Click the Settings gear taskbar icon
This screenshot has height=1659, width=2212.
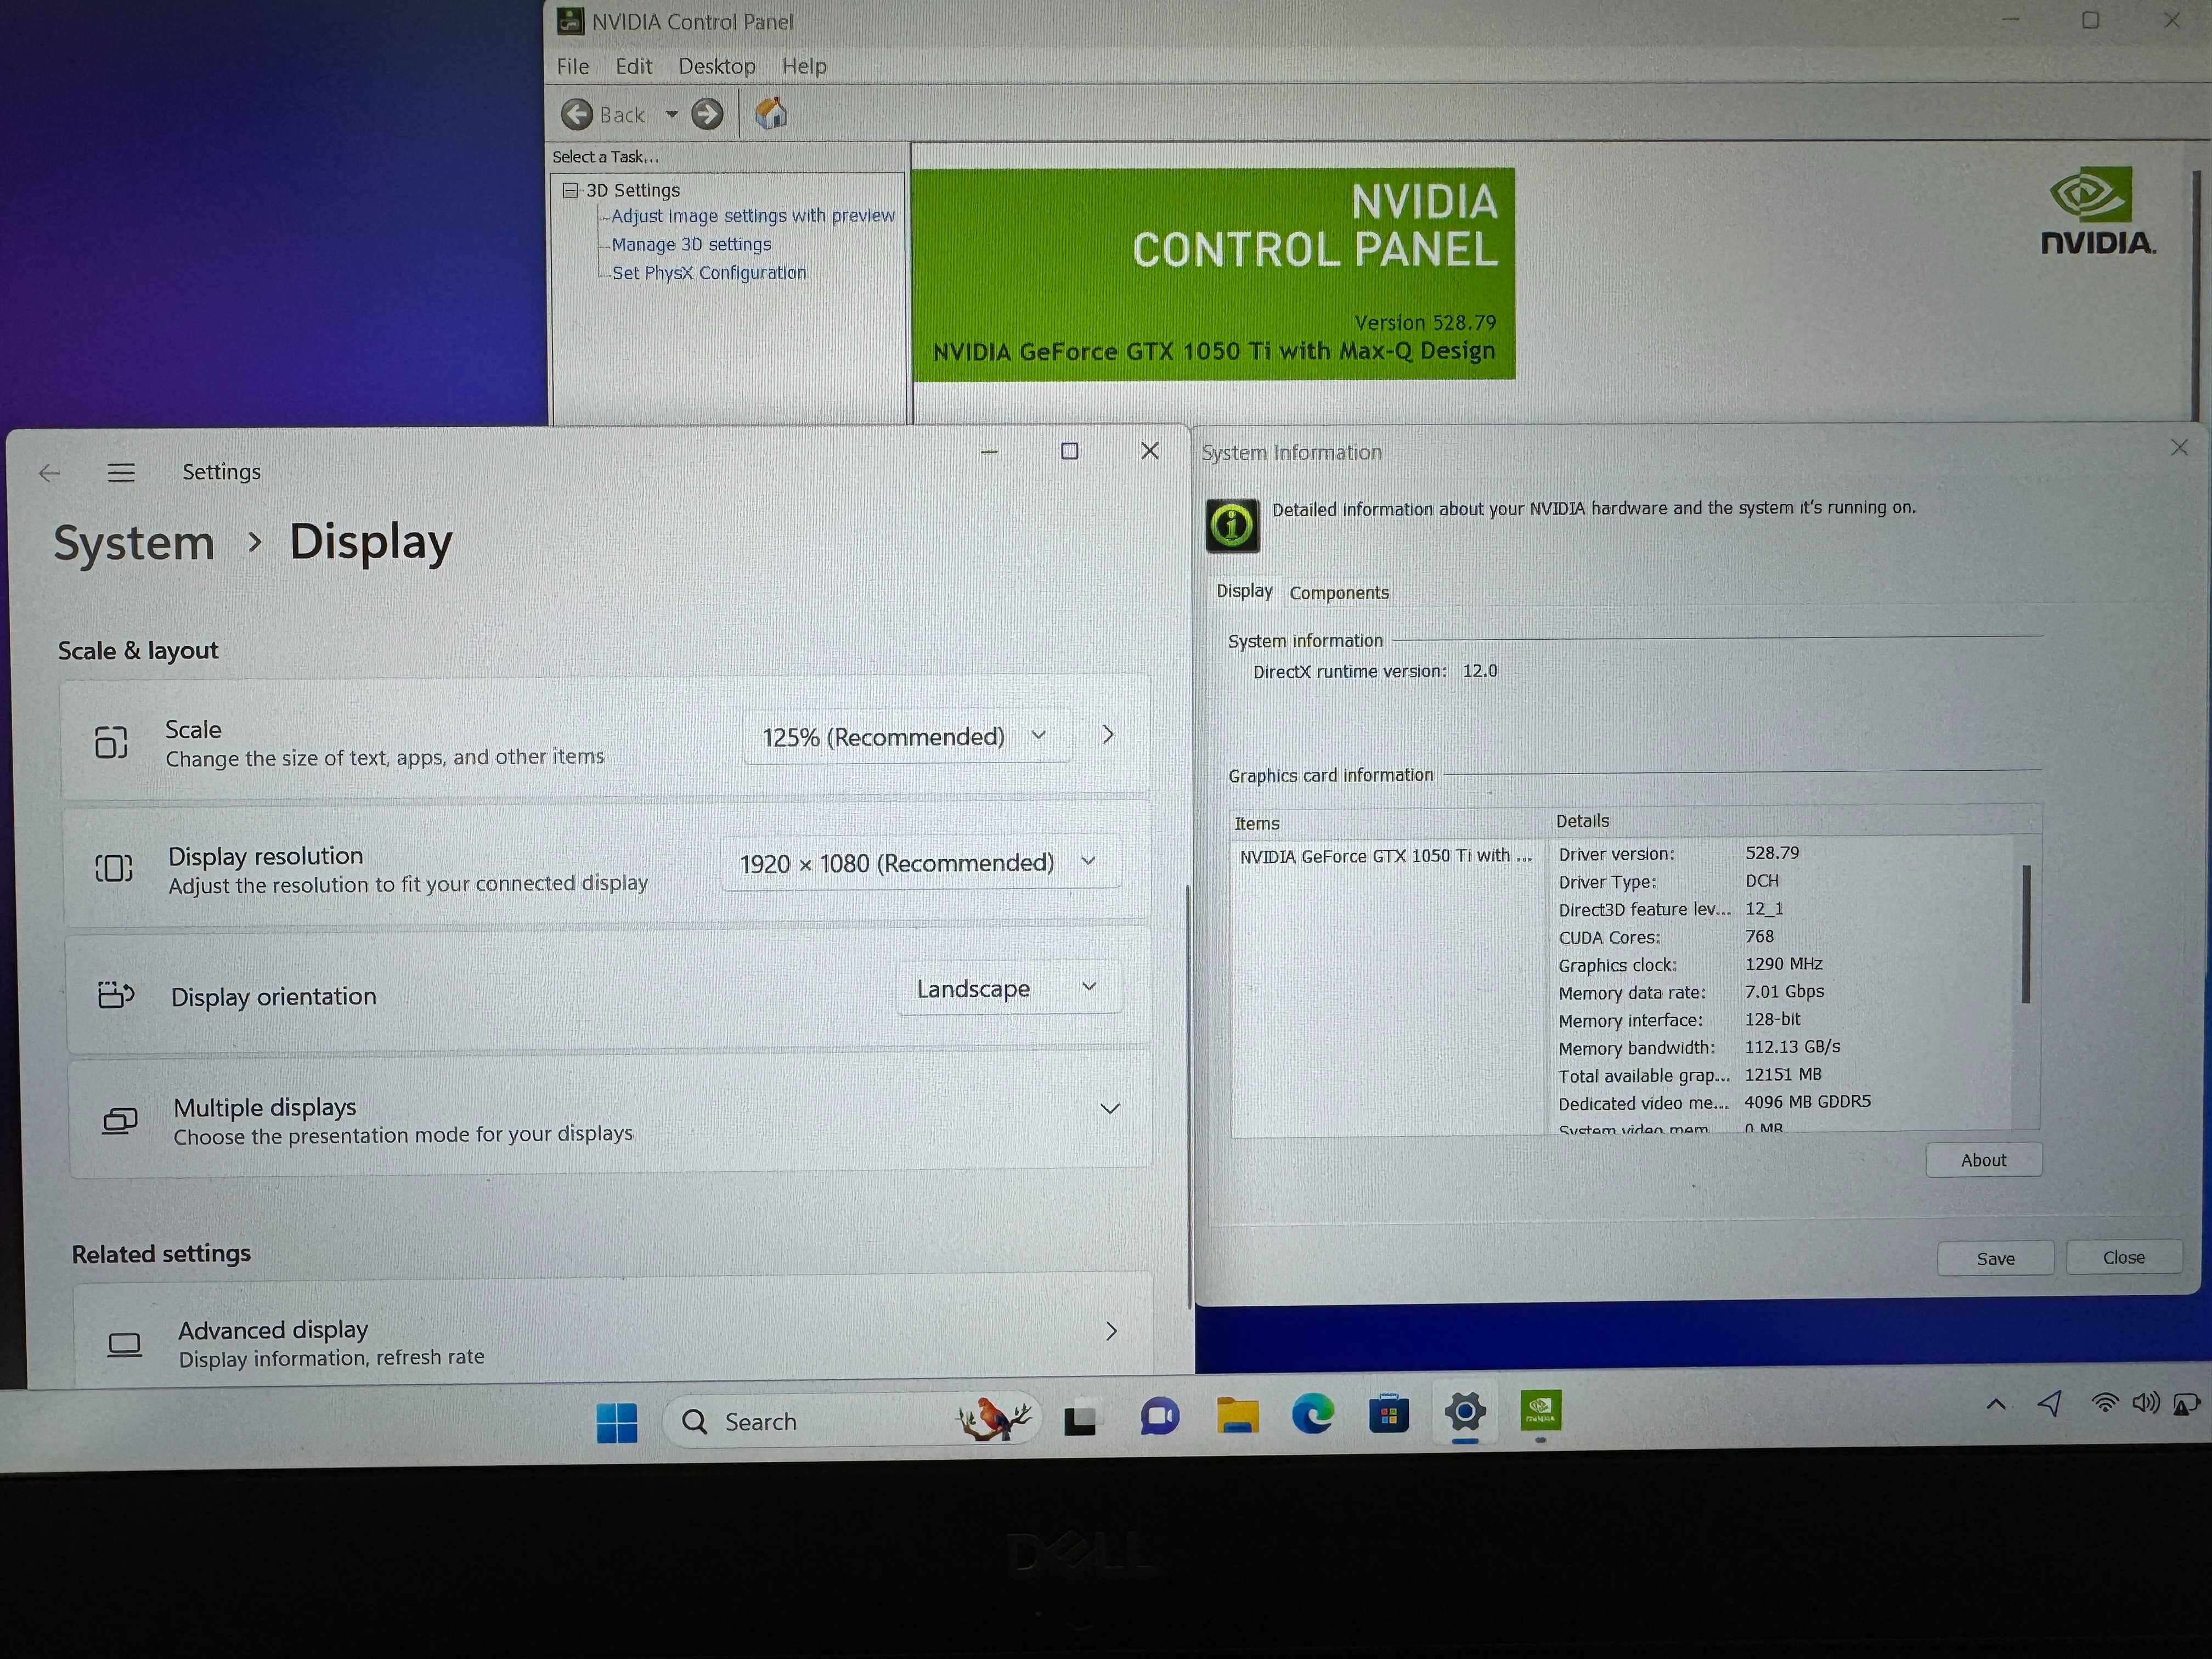pos(1464,1412)
